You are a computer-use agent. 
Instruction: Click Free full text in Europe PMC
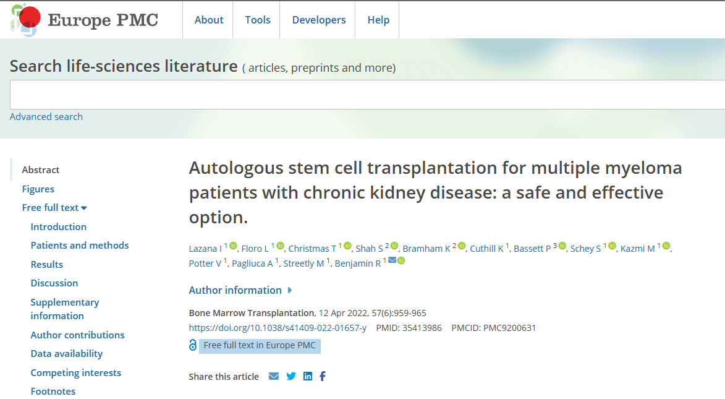click(260, 345)
